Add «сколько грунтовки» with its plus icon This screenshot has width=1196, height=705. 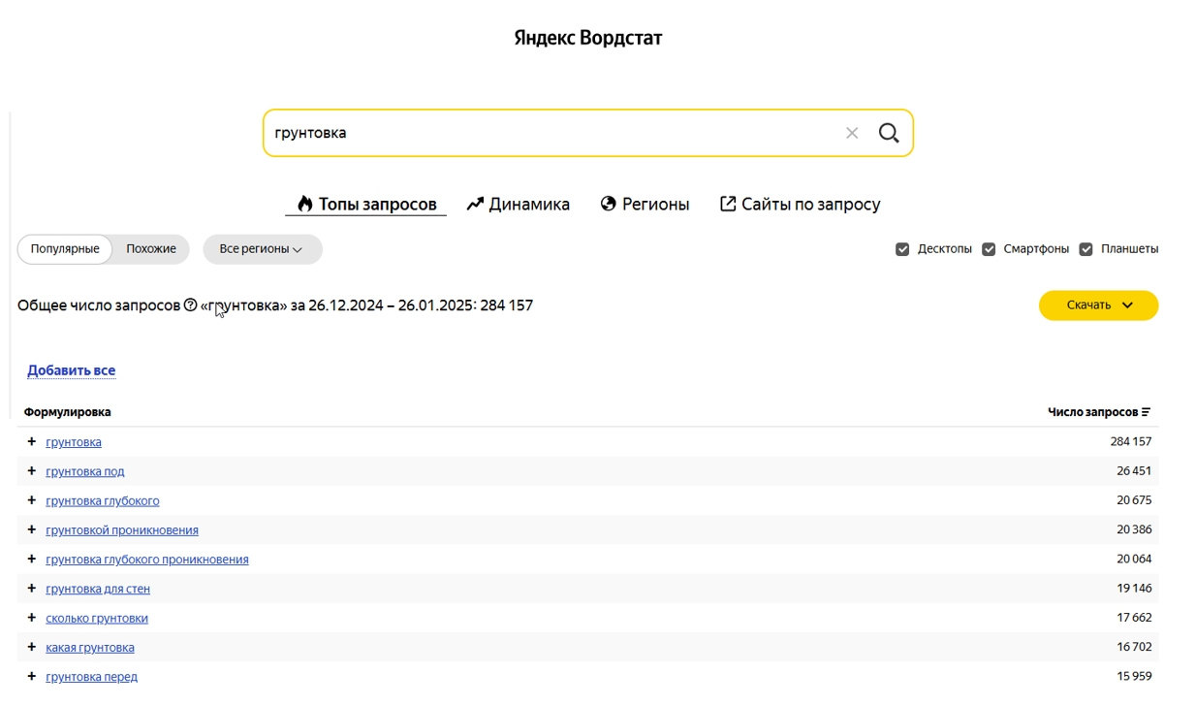point(32,618)
